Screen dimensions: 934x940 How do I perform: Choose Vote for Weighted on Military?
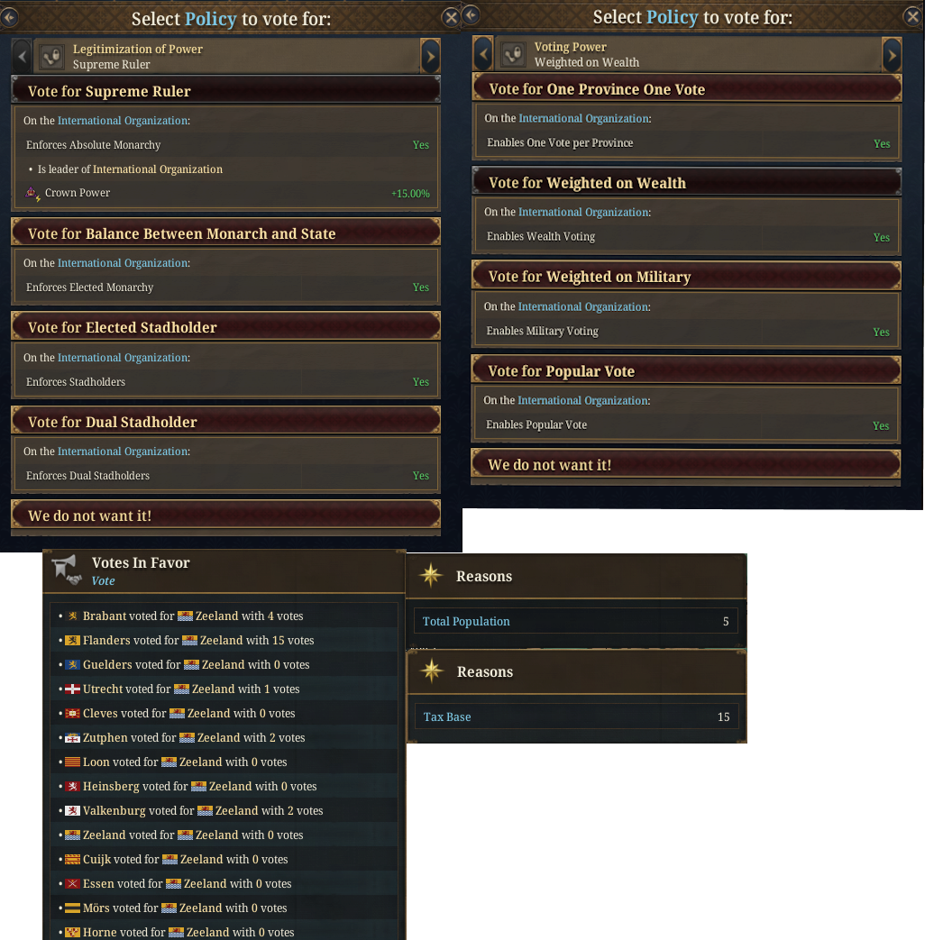point(685,276)
